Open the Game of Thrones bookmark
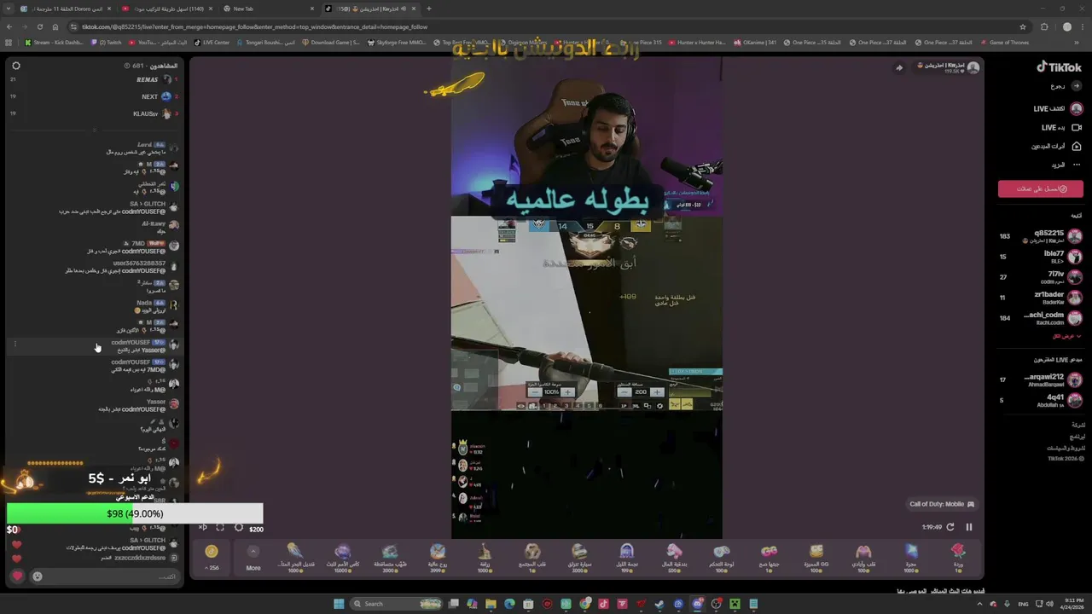 point(1004,42)
